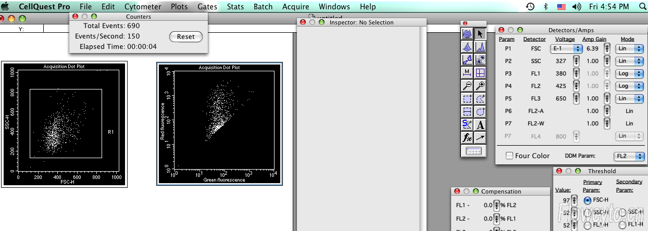The height and width of the screenshot is (231, 648).
Task: Open the Apple menu
Action: 5,6
